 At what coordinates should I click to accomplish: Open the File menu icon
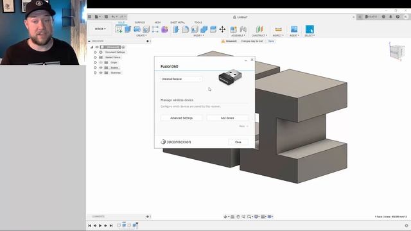point(97,17)
